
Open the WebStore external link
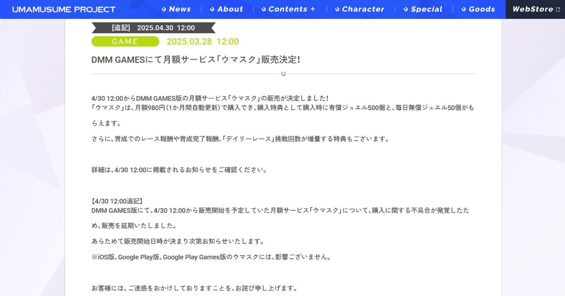[535, 9]
